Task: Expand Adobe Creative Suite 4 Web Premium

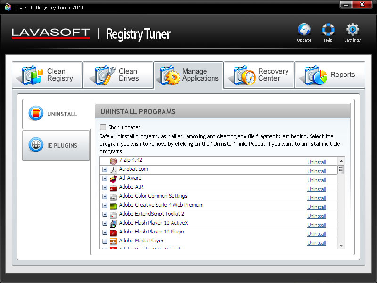Action: pos(105,206)
